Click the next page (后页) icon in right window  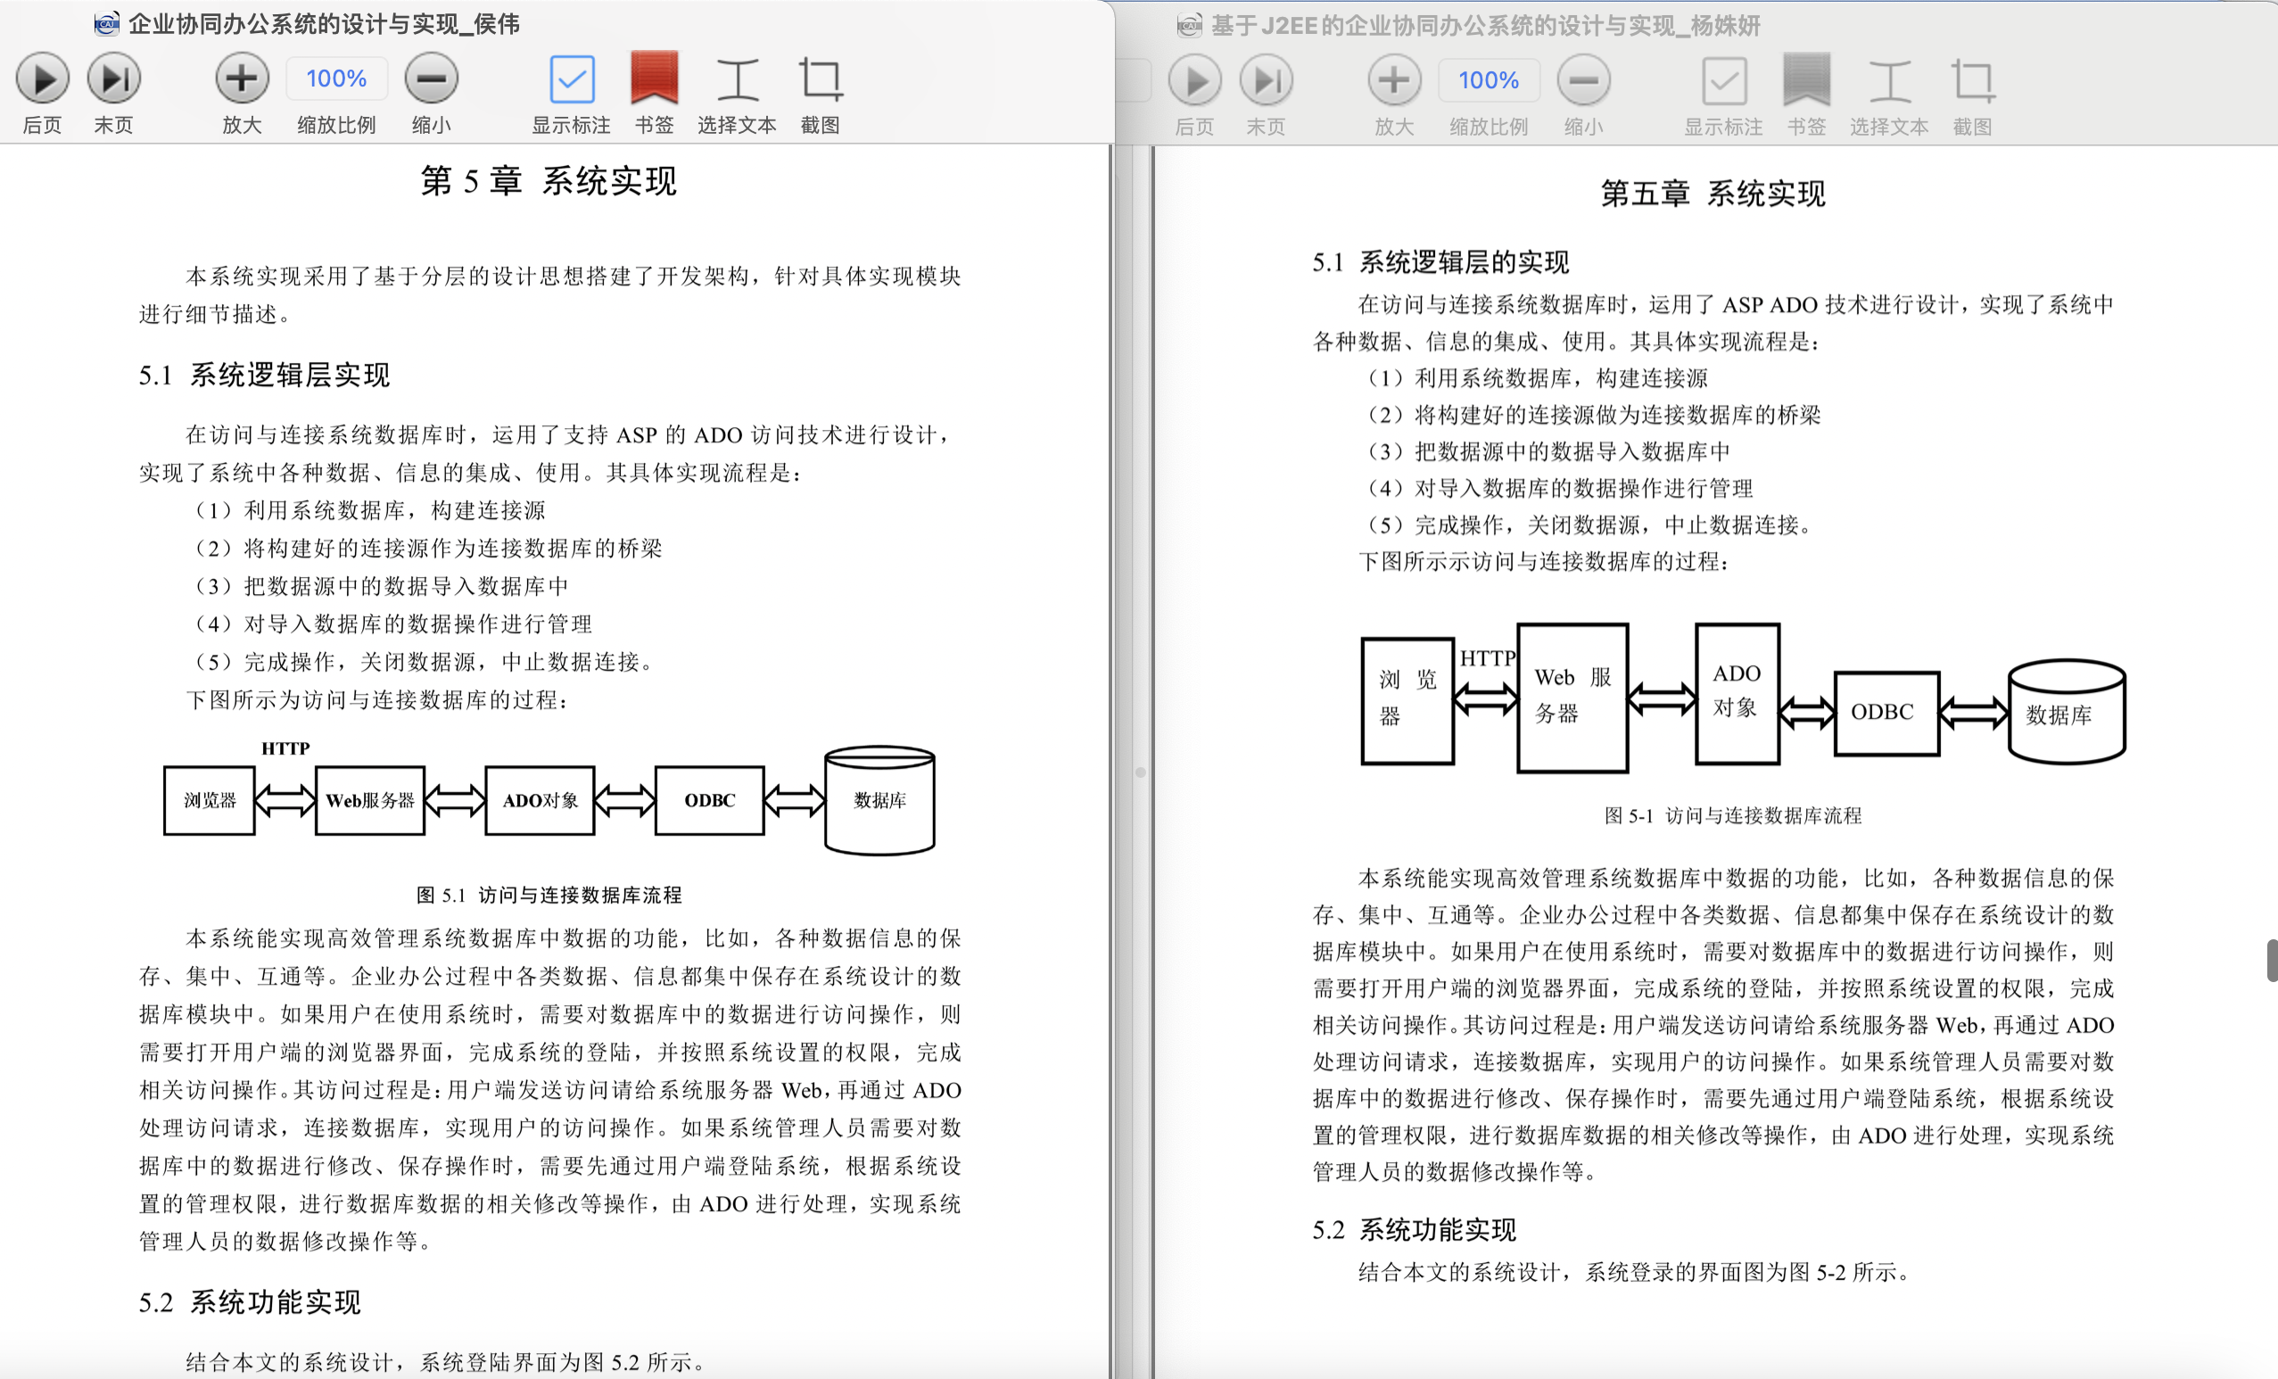click(x=1193, y=81)
